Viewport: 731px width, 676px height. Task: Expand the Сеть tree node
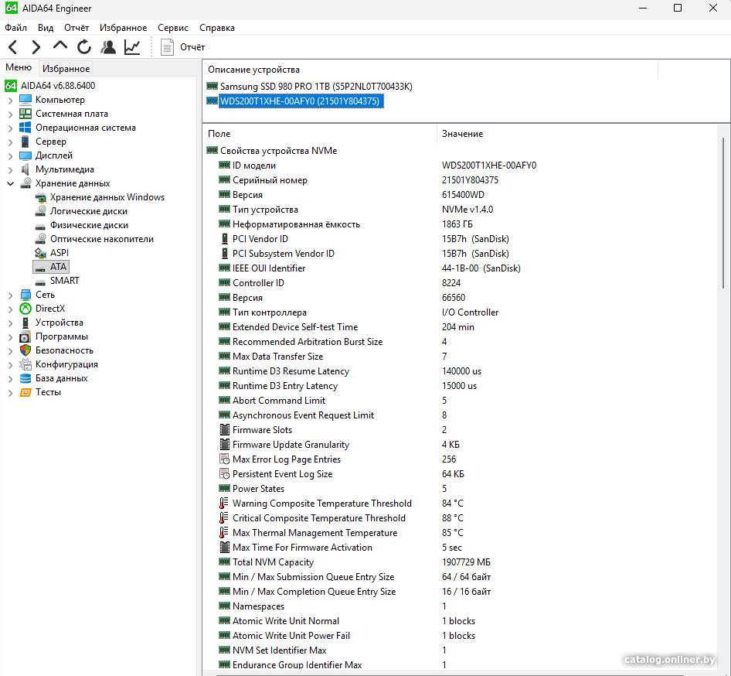[10, 295]
